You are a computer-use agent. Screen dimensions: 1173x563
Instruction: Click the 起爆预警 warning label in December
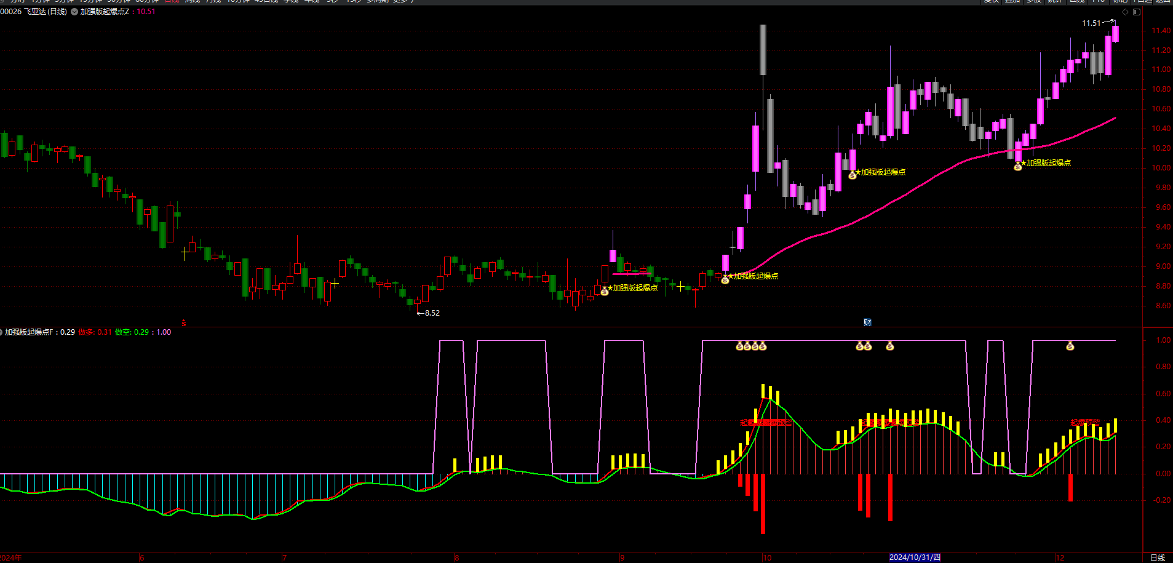pyautogui.click(x=1086, y=423)
